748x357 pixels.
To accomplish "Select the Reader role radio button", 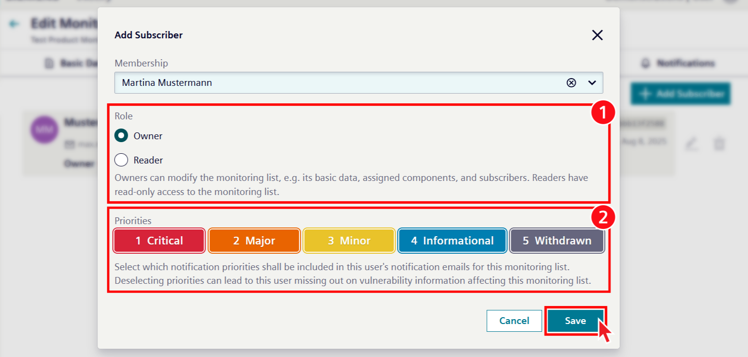I will (x=121, y=160).
